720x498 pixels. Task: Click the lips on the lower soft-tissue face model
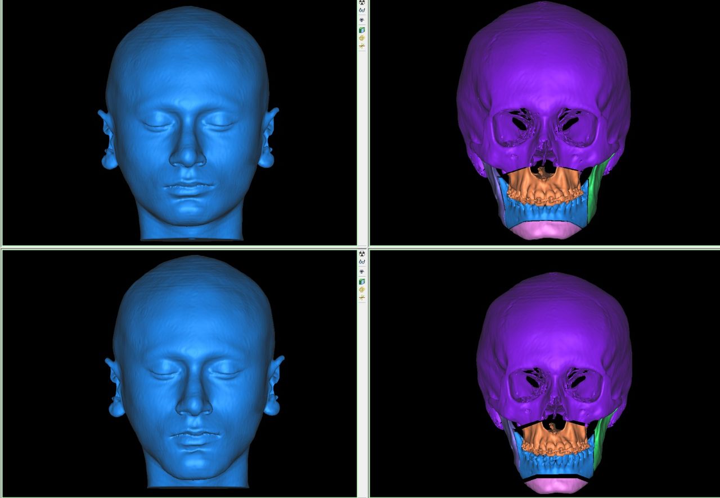click(x=194, y=438)
